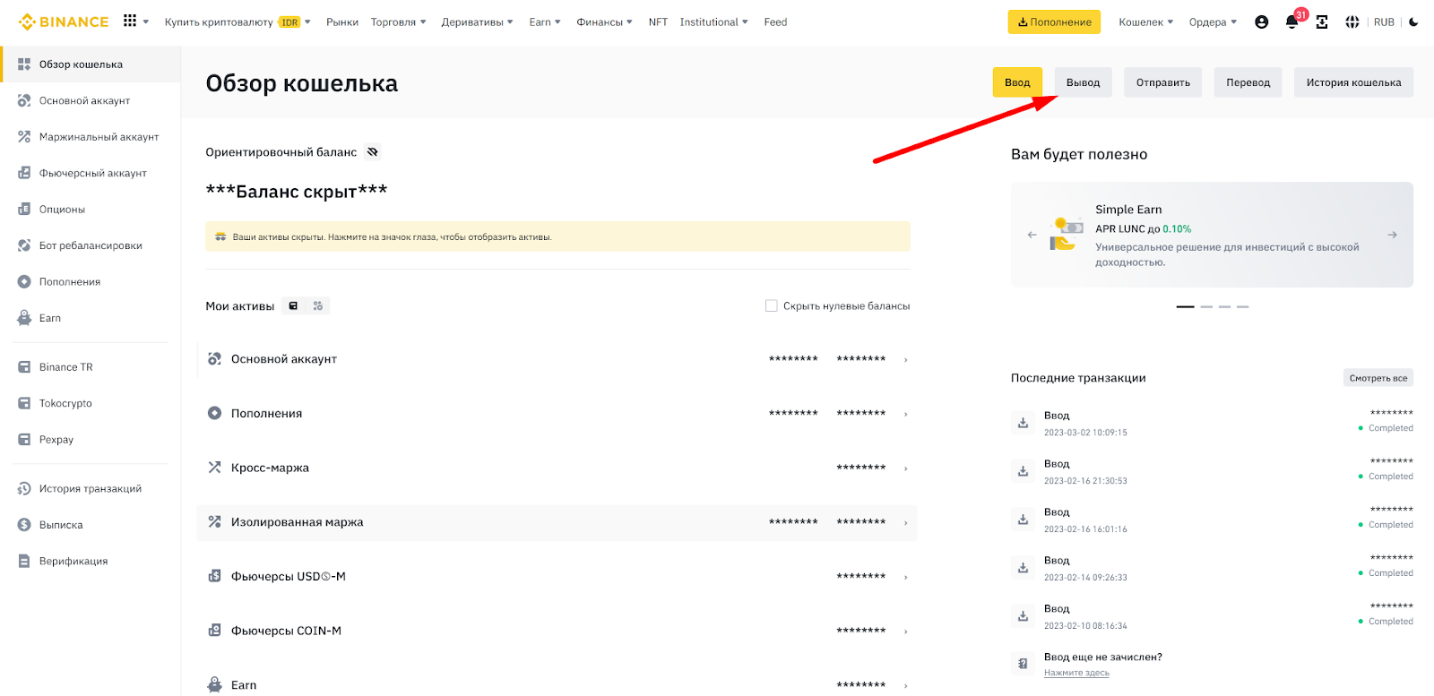1434x696 pixels.
Task: Open Изолированная маржа asset row
Action: coord(557,522)
